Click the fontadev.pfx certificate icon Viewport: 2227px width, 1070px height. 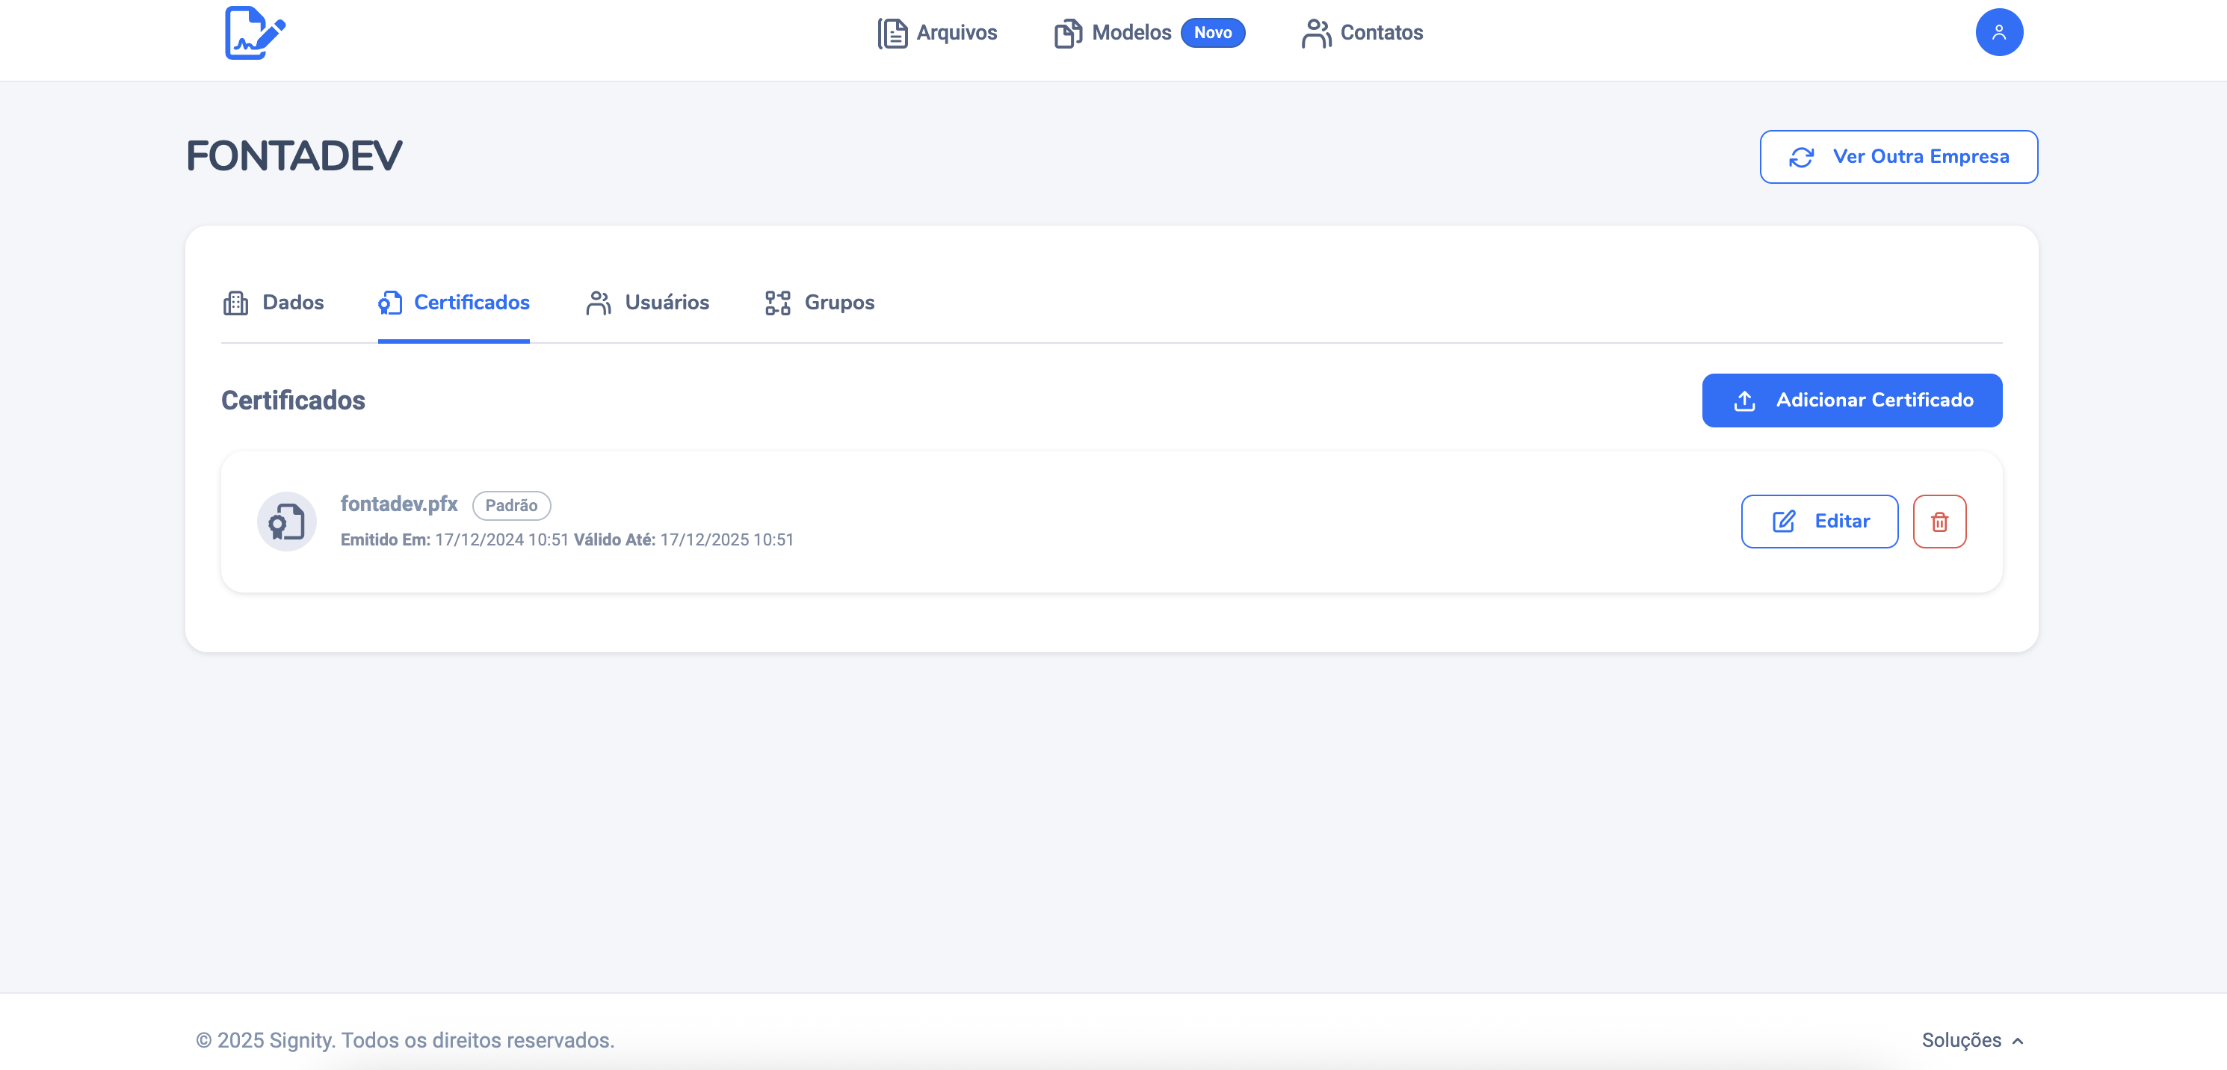[286, 521]
